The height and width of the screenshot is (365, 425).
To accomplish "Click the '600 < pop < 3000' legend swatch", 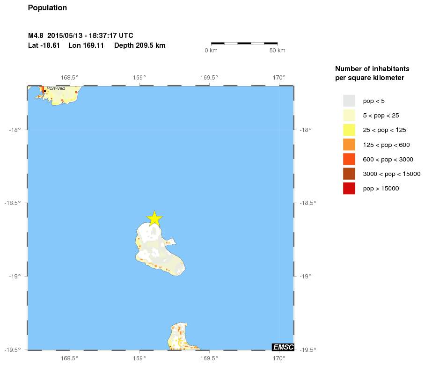I will coord(349,159).
